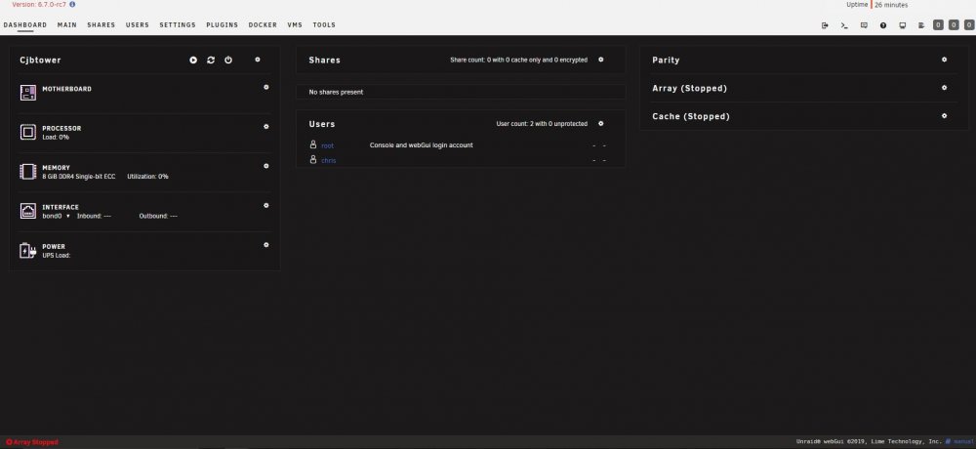Click the user icon beside chris
The height and width of the screenshot is (449, 976).
313,159
